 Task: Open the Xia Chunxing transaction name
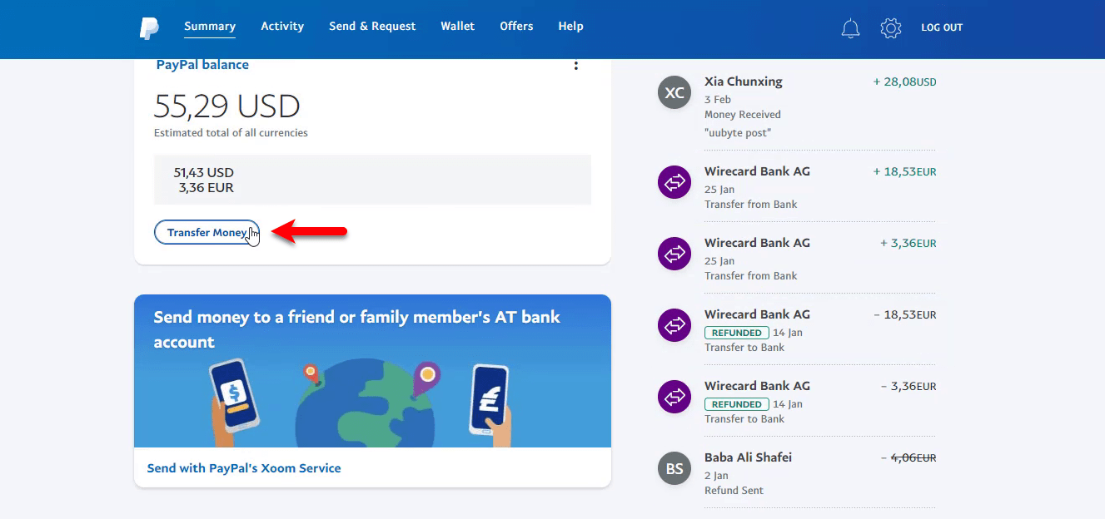[x=744, y=82]
